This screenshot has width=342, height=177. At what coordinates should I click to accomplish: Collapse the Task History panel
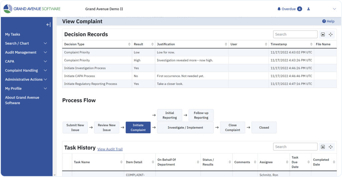323,147
